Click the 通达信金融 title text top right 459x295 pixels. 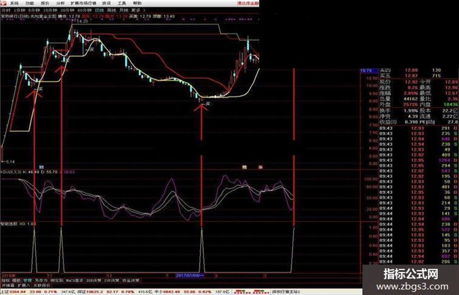(248, 3)
